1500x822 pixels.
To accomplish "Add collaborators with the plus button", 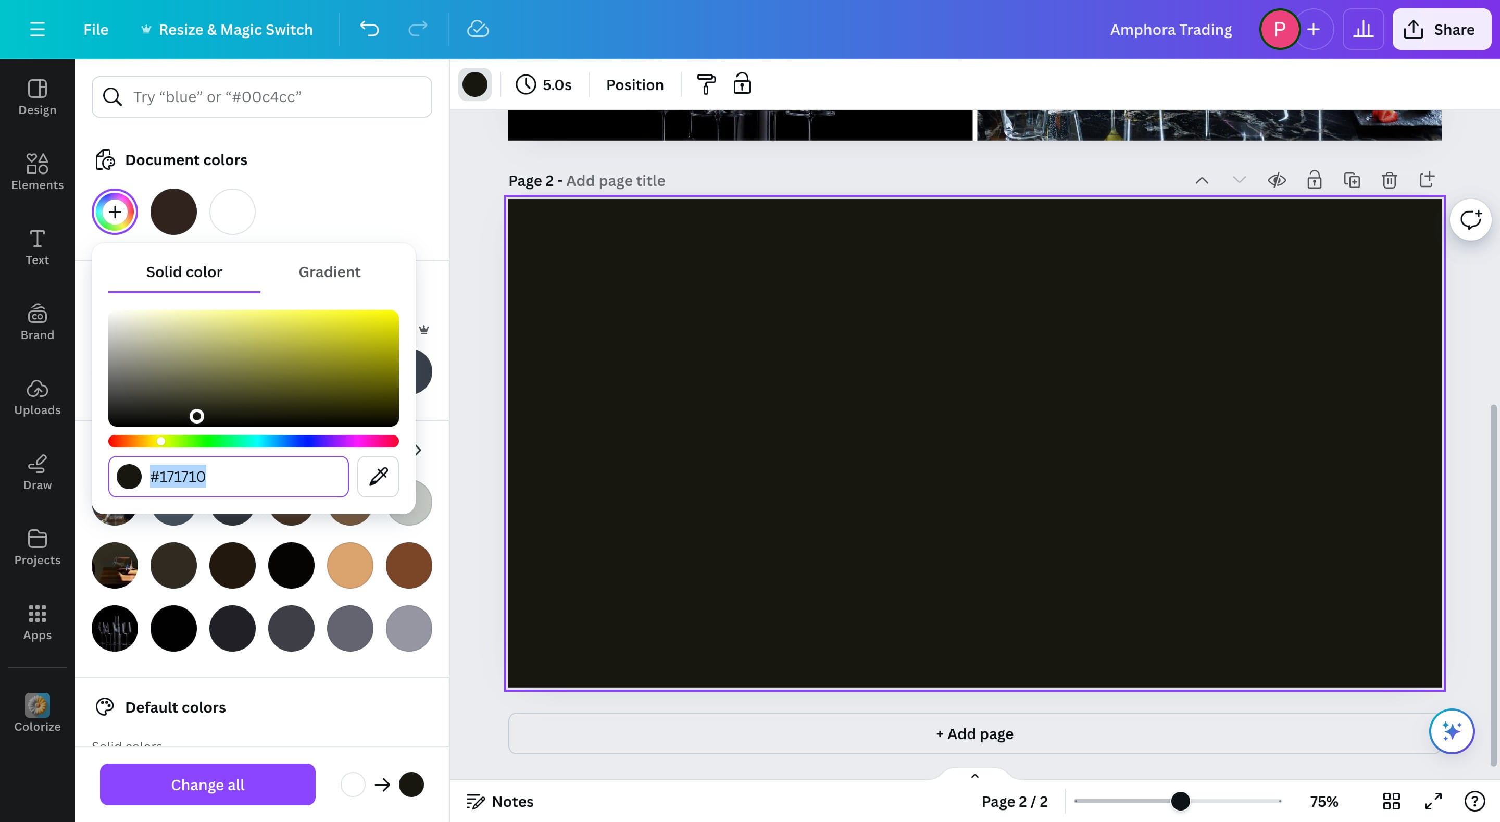I will pos(1313,29).
